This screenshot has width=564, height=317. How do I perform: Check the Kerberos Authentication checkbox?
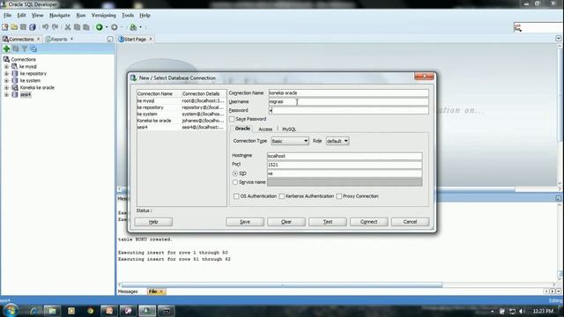click(282, 196)
